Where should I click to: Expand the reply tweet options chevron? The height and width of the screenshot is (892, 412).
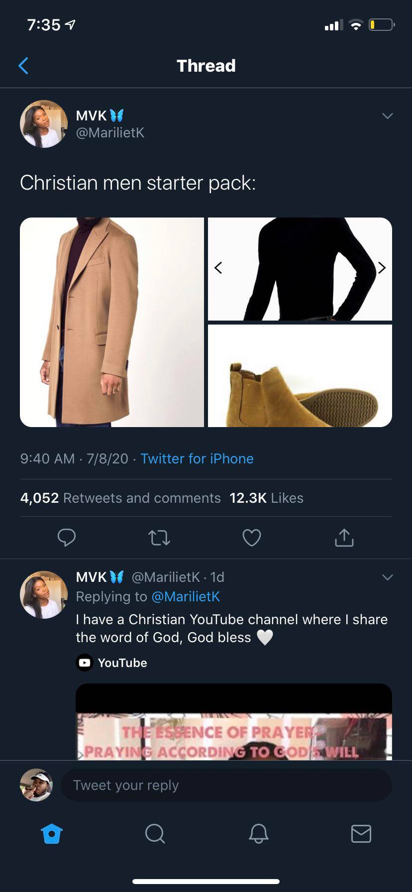click(388, 577)
